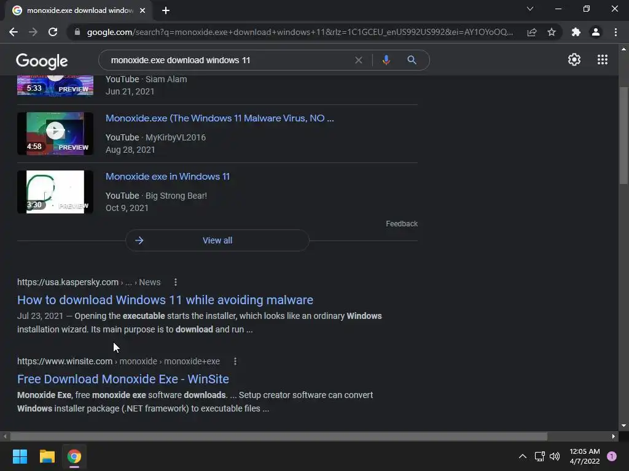Clear the search query with X
Image resolution: width=629 pixels, height=471 pixels.
359,60
